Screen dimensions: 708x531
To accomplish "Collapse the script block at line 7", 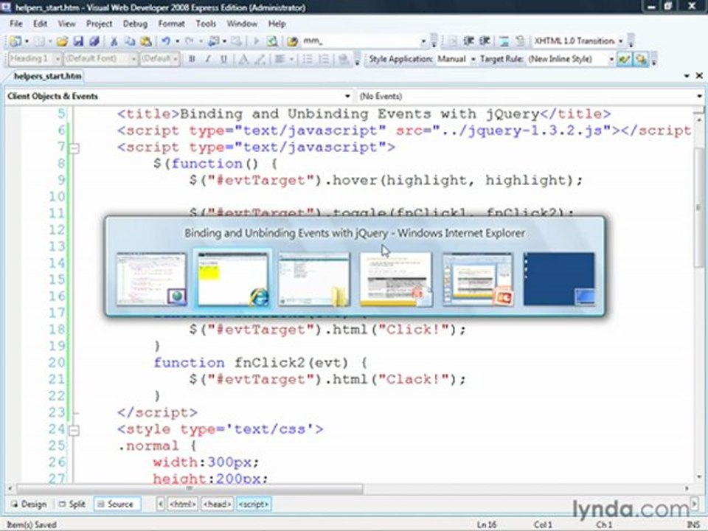I will [x=74, y=147].
